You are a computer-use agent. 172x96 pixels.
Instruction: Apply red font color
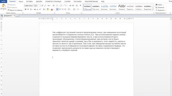point(52,9)
